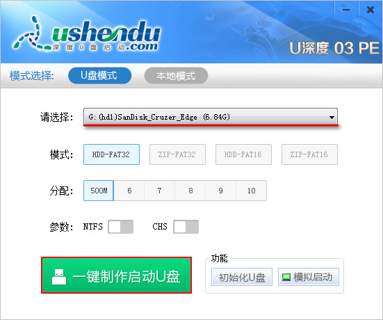This screenshot has width=383, height=320.
Task: Select the HDD-FAT16 mode option
Action: [x=243, y=154]
